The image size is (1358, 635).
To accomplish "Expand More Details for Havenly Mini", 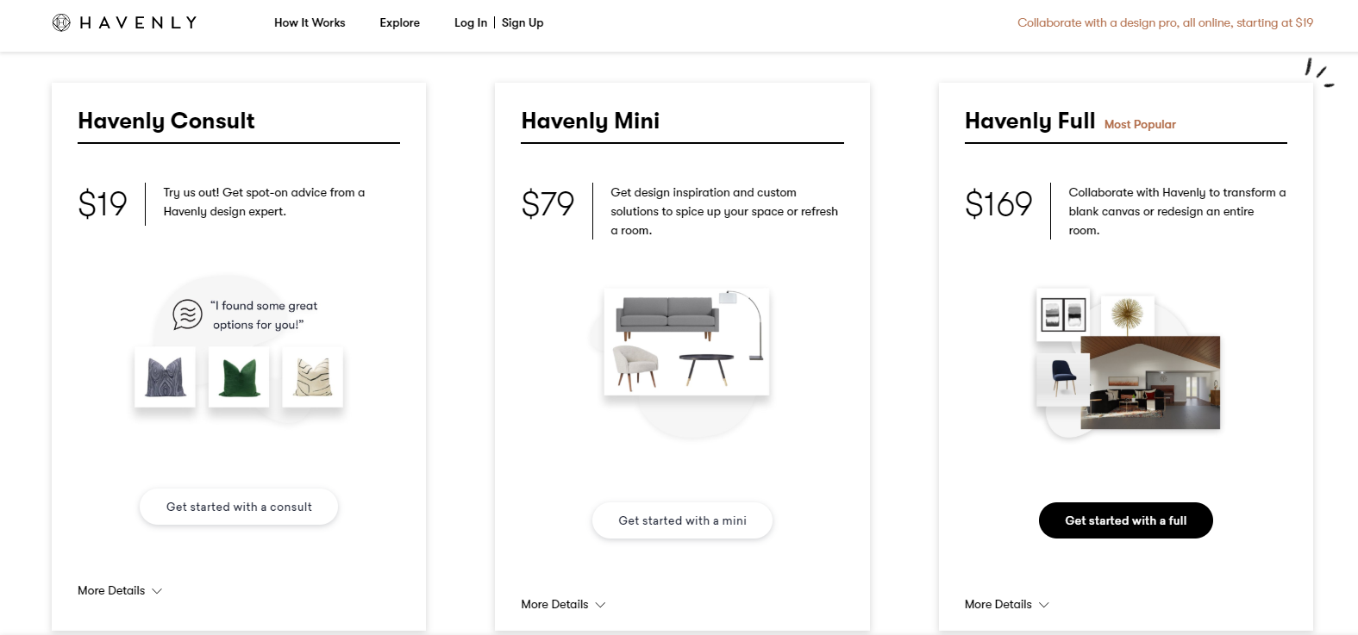I will click(563, 605).
